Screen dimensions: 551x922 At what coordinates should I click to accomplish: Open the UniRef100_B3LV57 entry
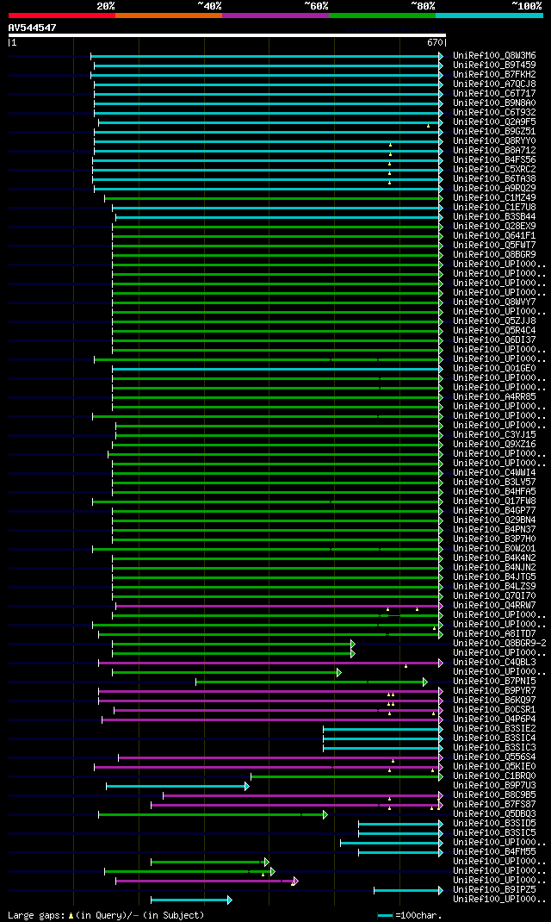[x=494, y=483]
